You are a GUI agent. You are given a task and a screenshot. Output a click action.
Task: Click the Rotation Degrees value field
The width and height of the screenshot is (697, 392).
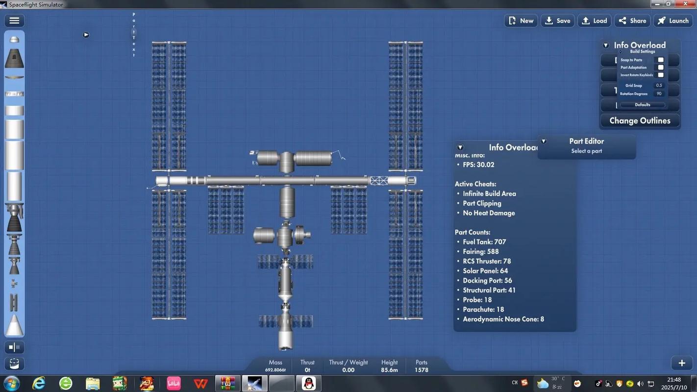tap(659, 94)
